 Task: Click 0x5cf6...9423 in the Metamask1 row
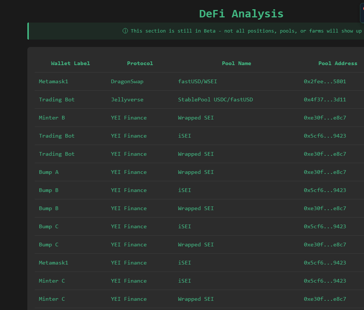click(x=325, y=263)
